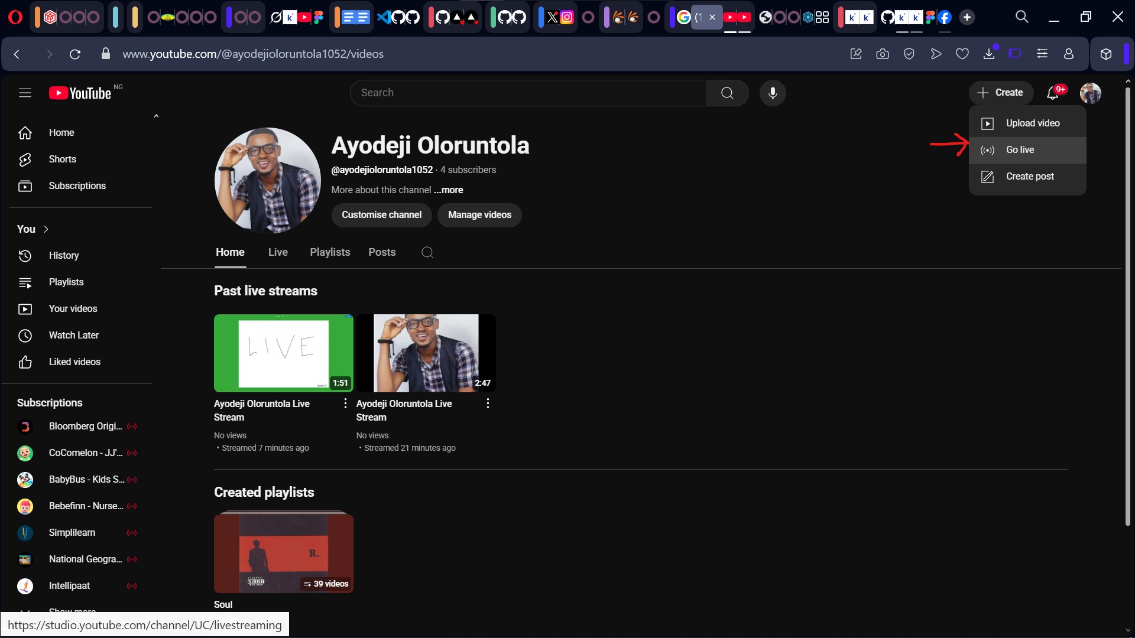Search within channel using magnifier icon
Screen dimensions: 1135x638
[x=427, y=253]
